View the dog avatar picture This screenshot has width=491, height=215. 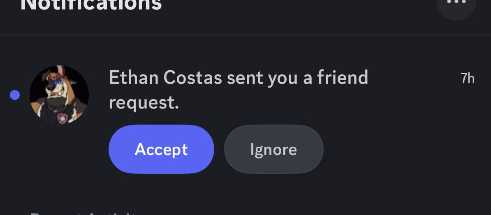59,95
